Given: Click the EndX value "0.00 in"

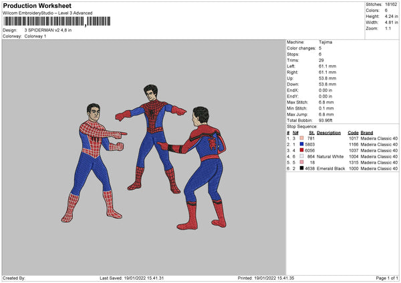Looking at the screenshot, I should 325,90.
